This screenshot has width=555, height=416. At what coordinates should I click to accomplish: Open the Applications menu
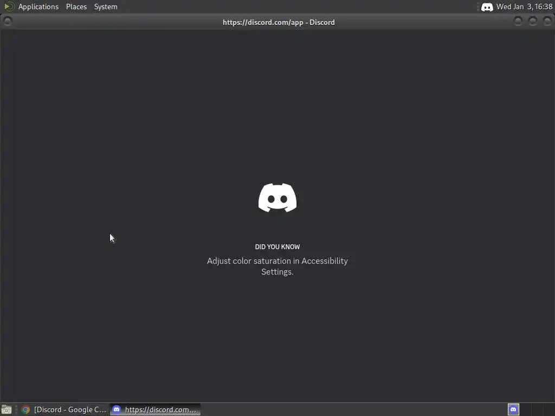click(38, 6)
